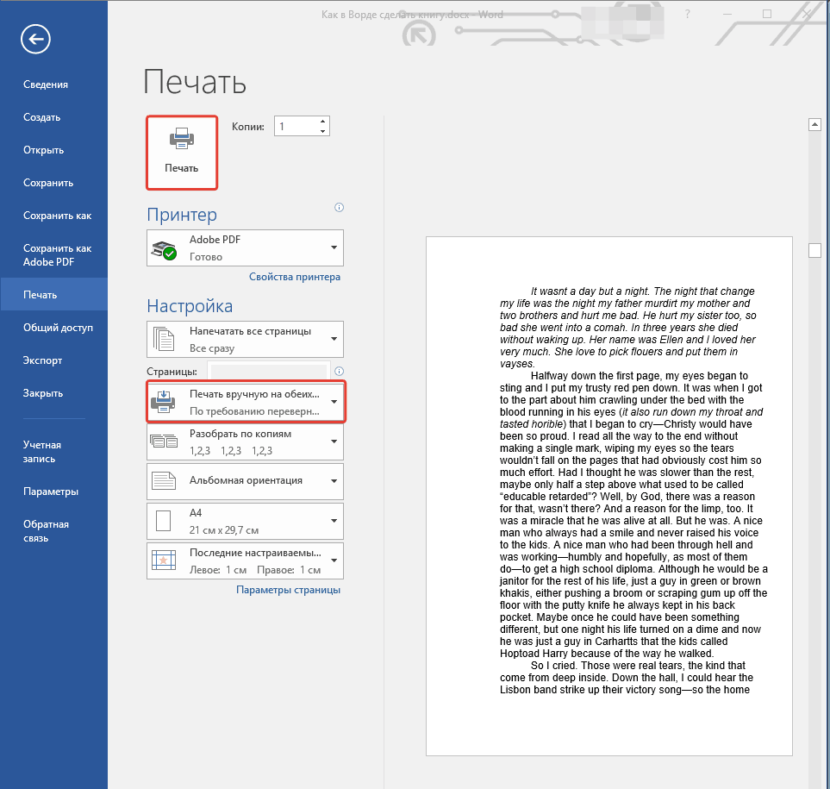Click the back arrow to exit backstage
The image size is (830, 789).
tap(36, 39)
